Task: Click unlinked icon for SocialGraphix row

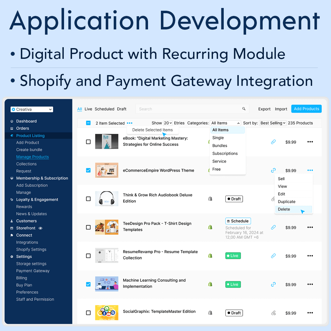Action: pyautogui.click(x=273, y=313)
